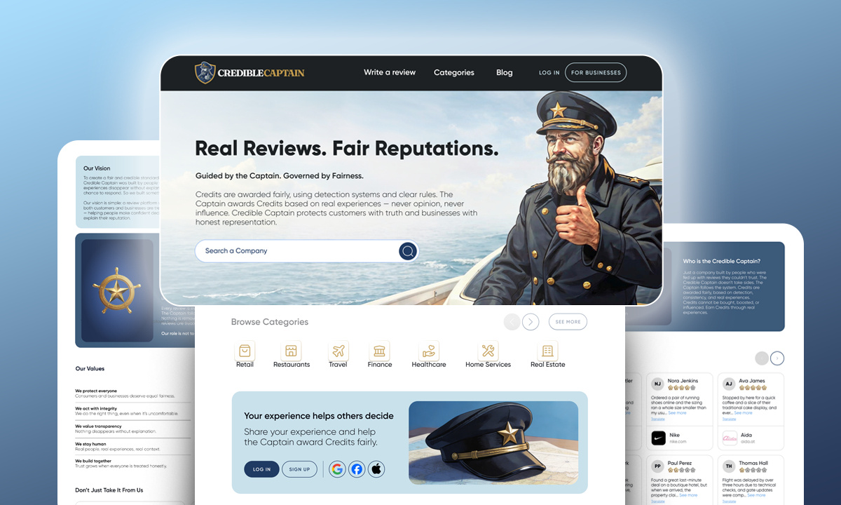Screen dimensions: 841x505
Task: Click See more on Ava James review
Action: (x=743, y=413)
